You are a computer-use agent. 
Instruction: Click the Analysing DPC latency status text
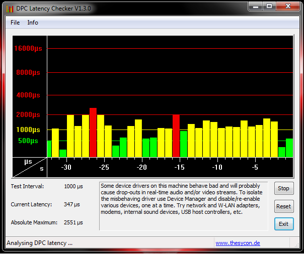click(x=40, y=243)
